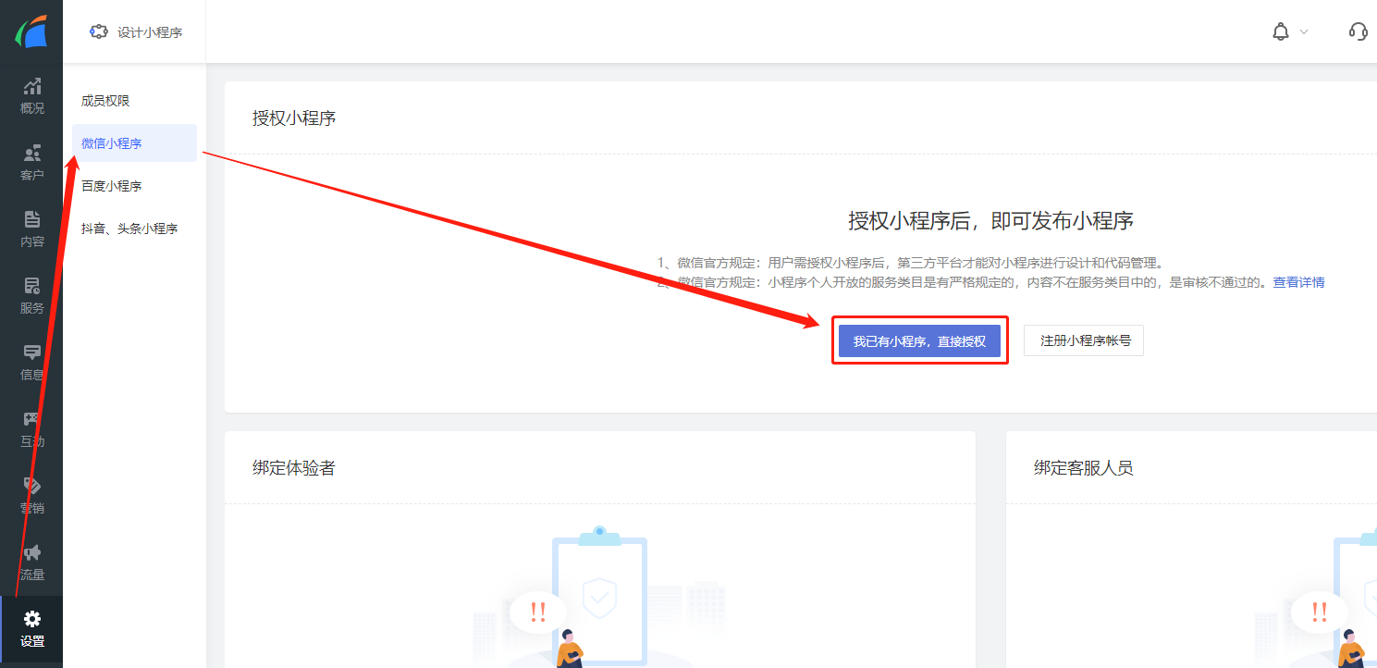Expand the notification bell dropdown arrow

[1304, 31]
